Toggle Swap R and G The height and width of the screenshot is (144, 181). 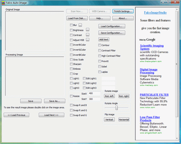tap(71, 110)
